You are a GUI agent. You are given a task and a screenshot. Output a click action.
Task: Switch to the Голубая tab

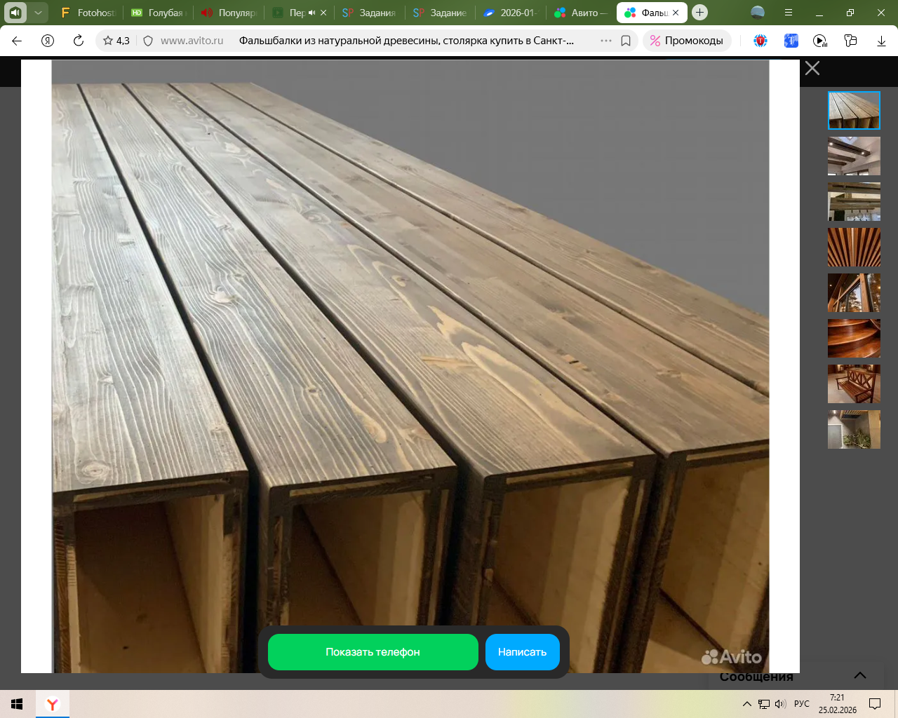(159, 13)
